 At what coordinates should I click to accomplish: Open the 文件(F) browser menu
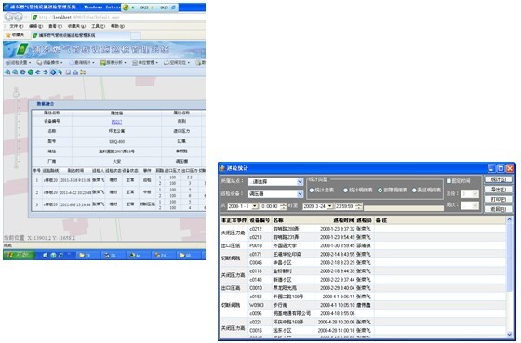pos(17,26)
